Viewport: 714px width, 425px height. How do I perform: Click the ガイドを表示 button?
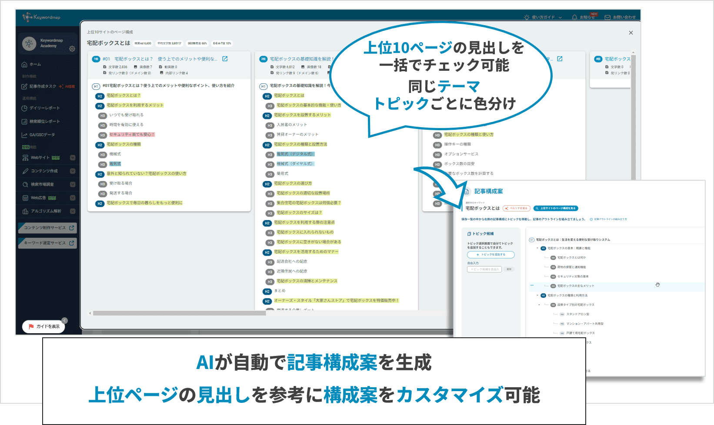click(43, 326)
